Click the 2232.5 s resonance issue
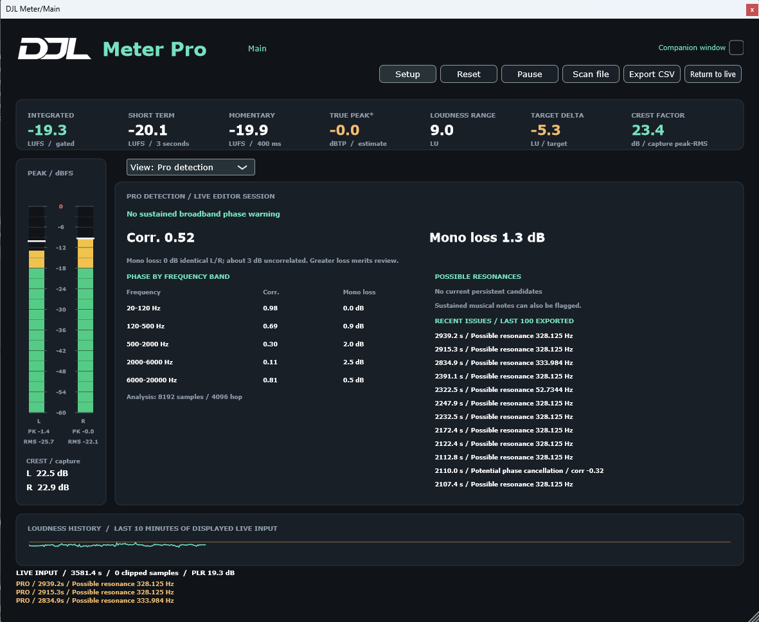759x622 pixels. point(504,416)
